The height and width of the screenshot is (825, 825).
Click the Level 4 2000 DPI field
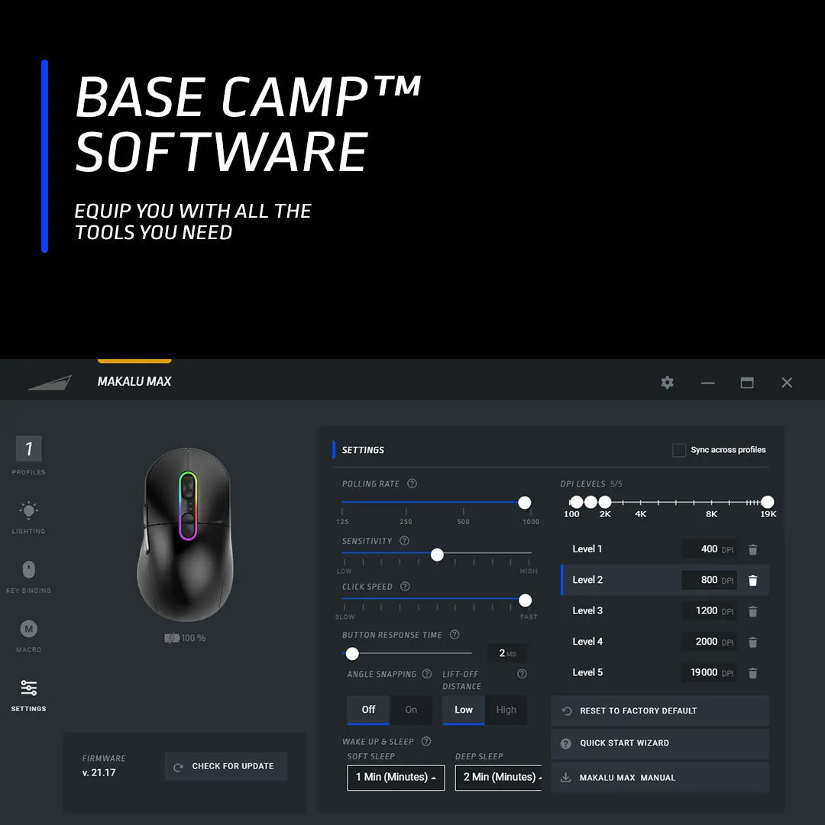(x=709, y=642)
